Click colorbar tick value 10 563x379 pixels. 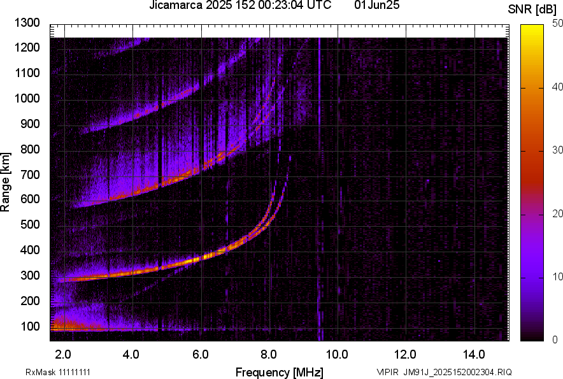557,276
